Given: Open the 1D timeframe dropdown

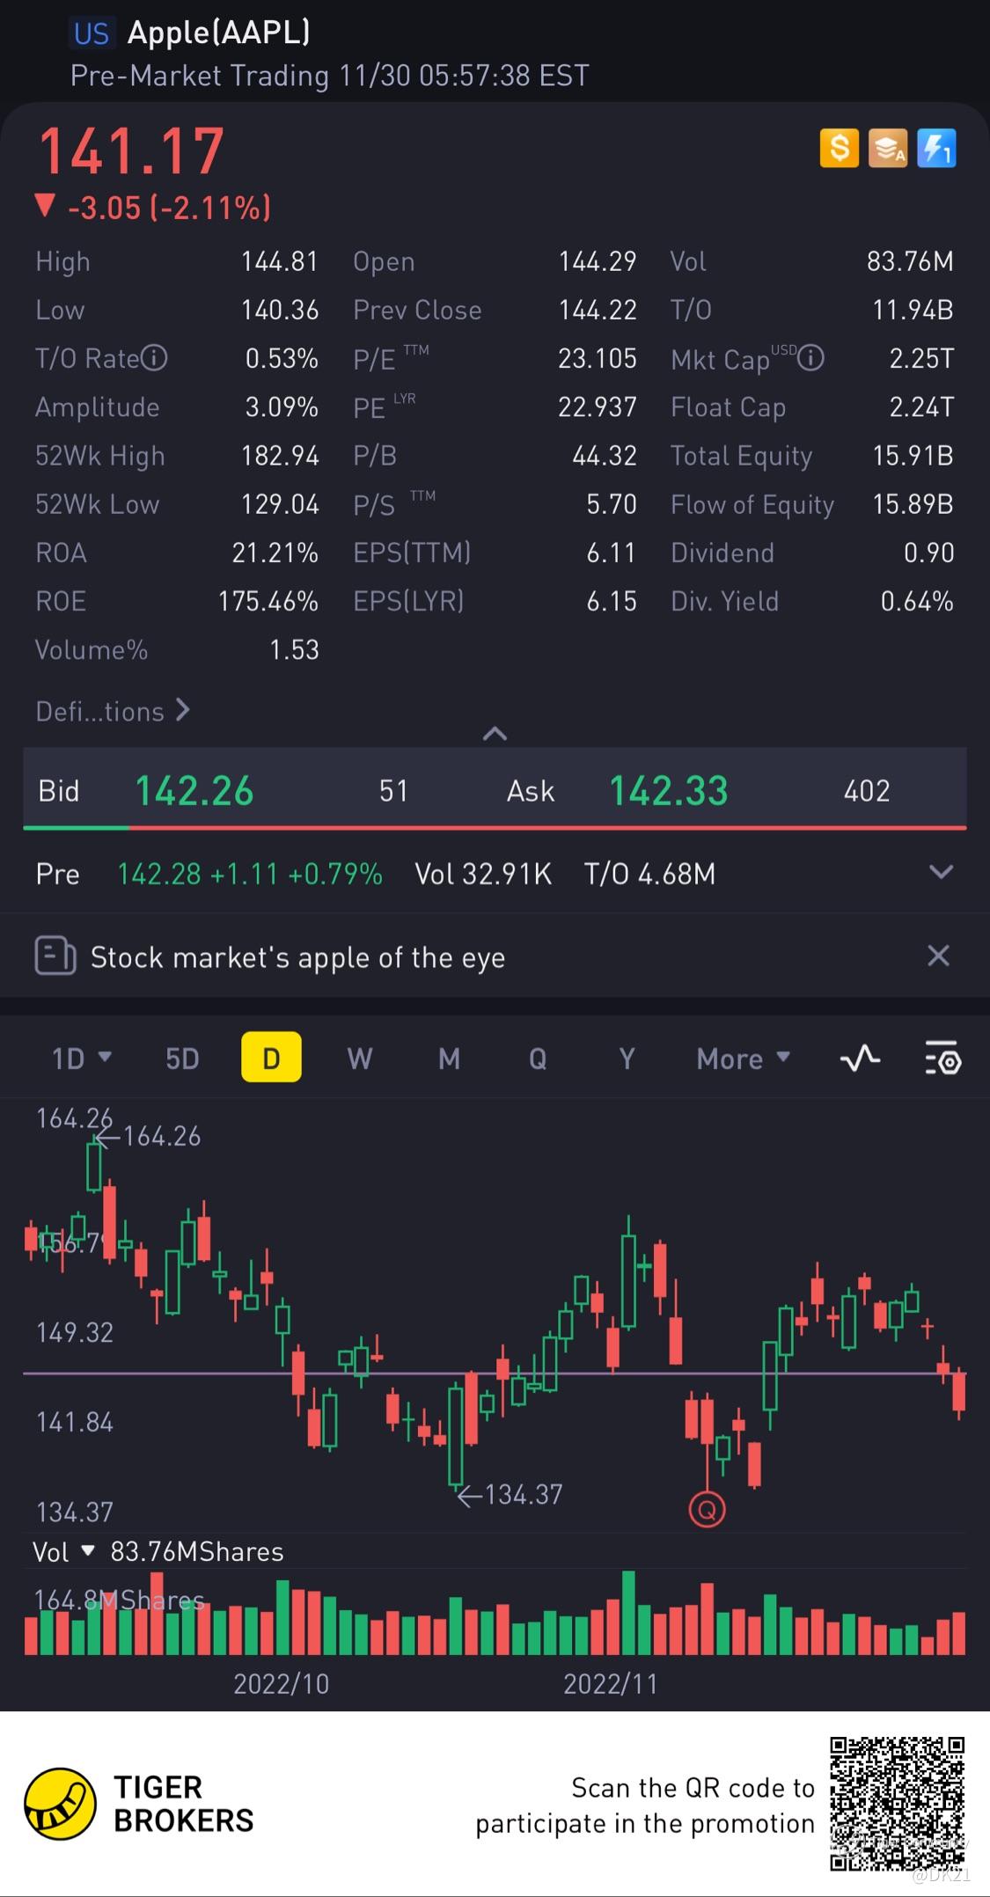Looking at the screenshot, I should (81, 1058).
